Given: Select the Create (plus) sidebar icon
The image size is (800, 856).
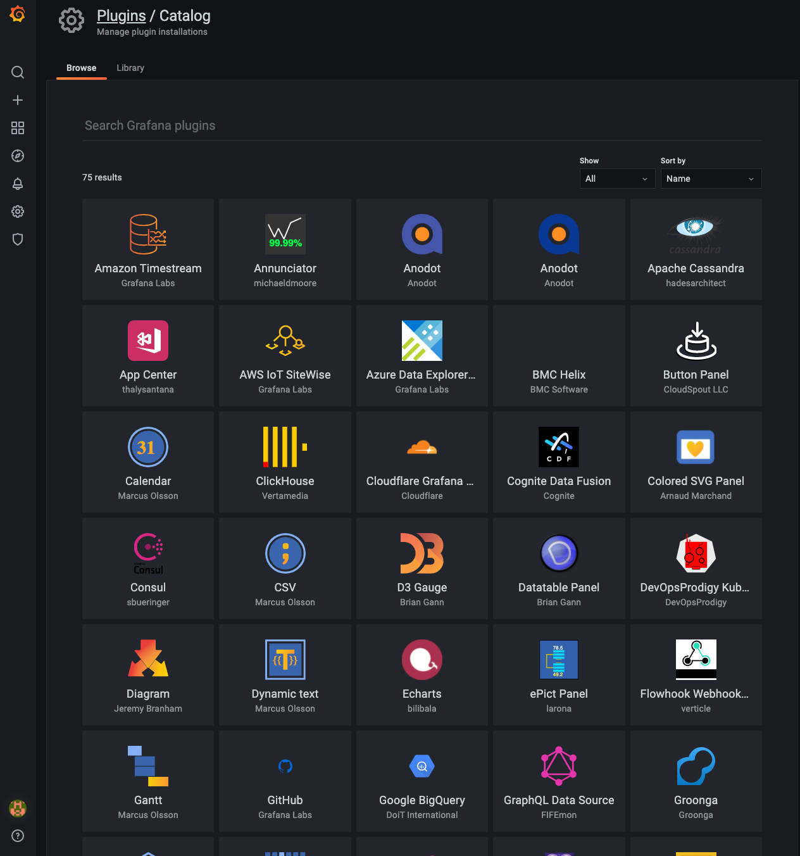Looking at the screenshot, I should [x=17, y=100].
